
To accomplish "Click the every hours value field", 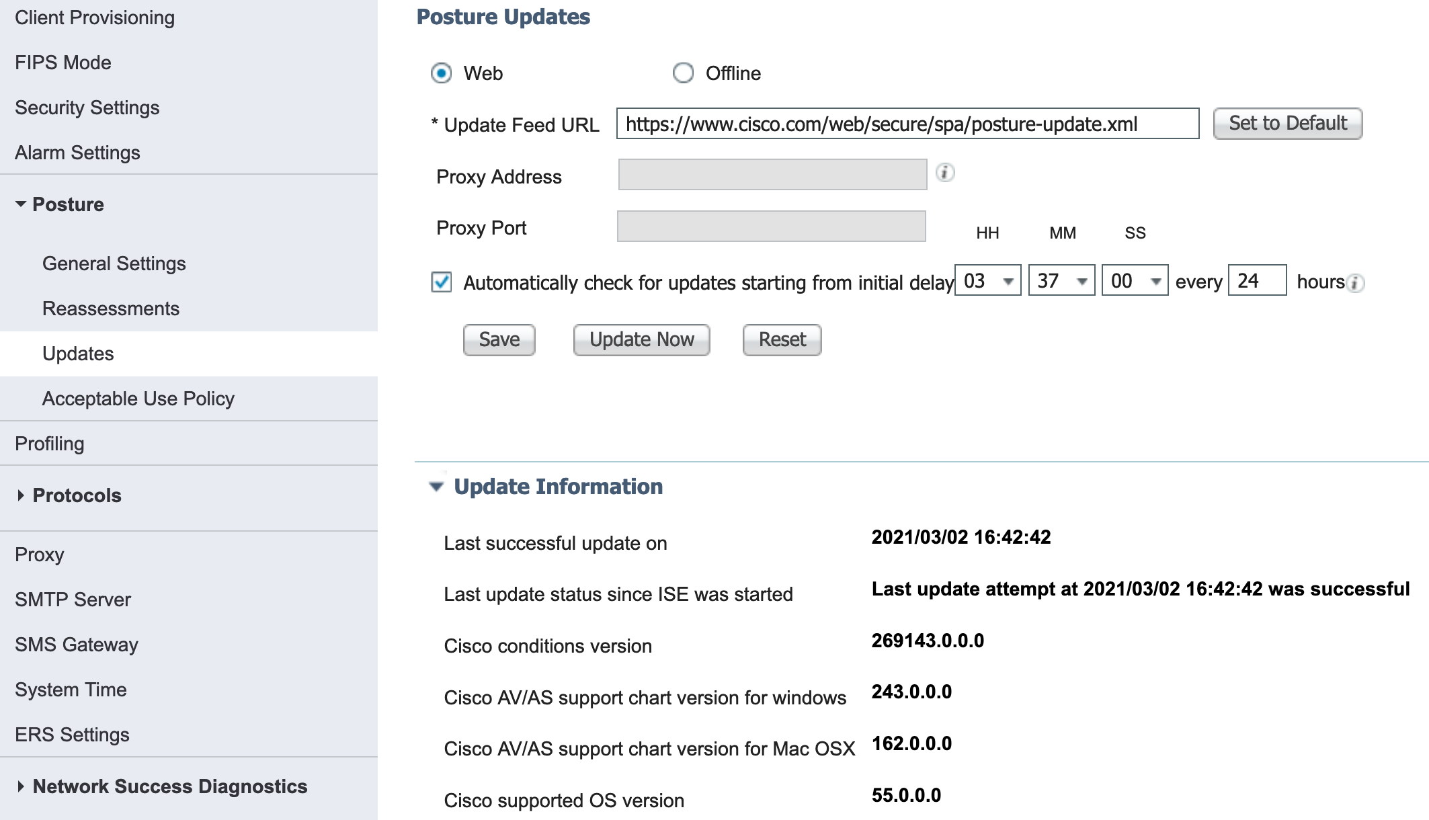I will (x=1256, y=280).
